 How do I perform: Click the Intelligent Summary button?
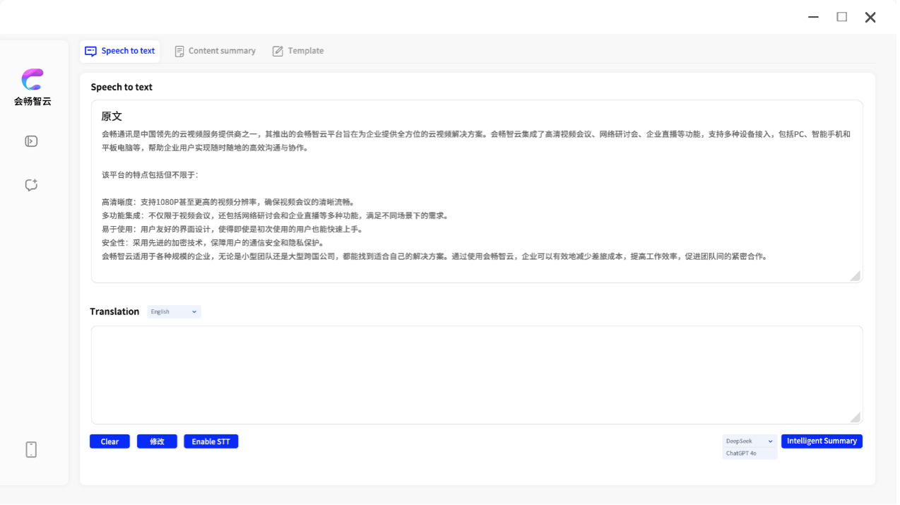[x=822, y=441]
